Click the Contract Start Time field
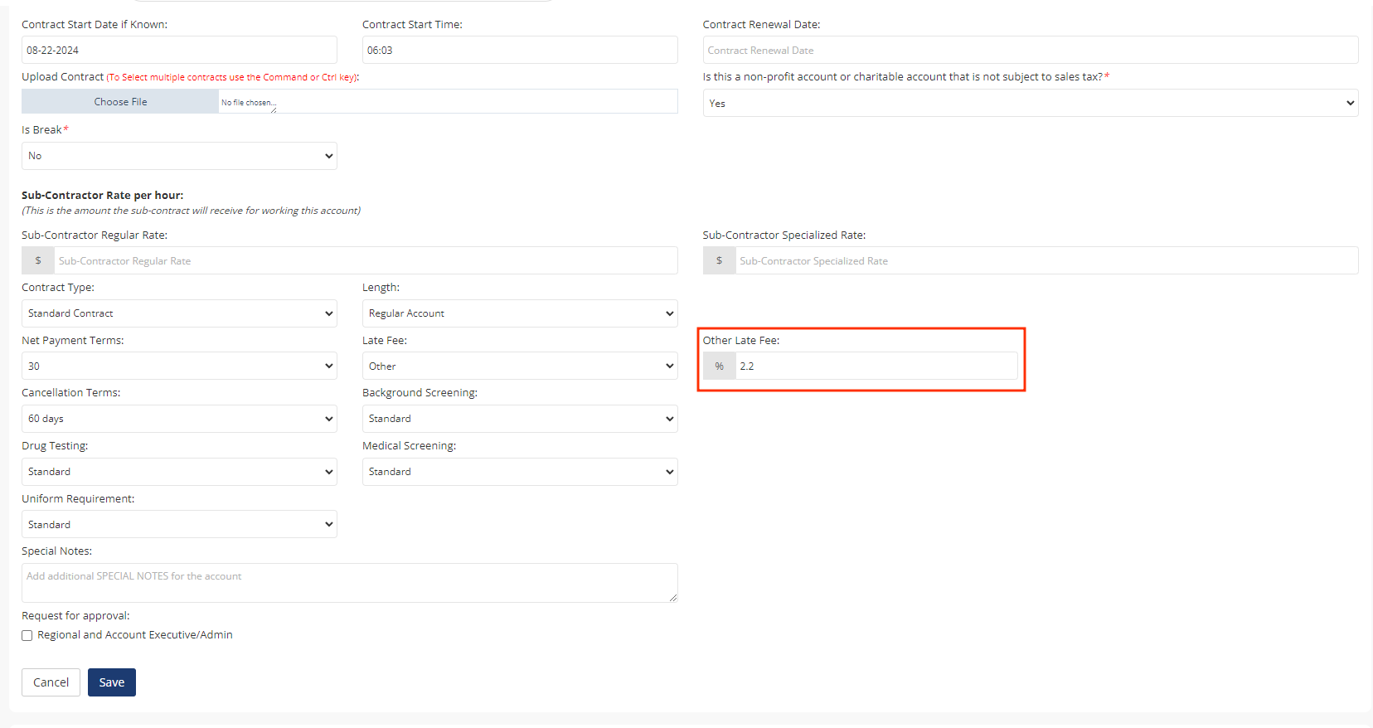The height and width of the screenshot is (728, 1373). click(x=520, y=50)
